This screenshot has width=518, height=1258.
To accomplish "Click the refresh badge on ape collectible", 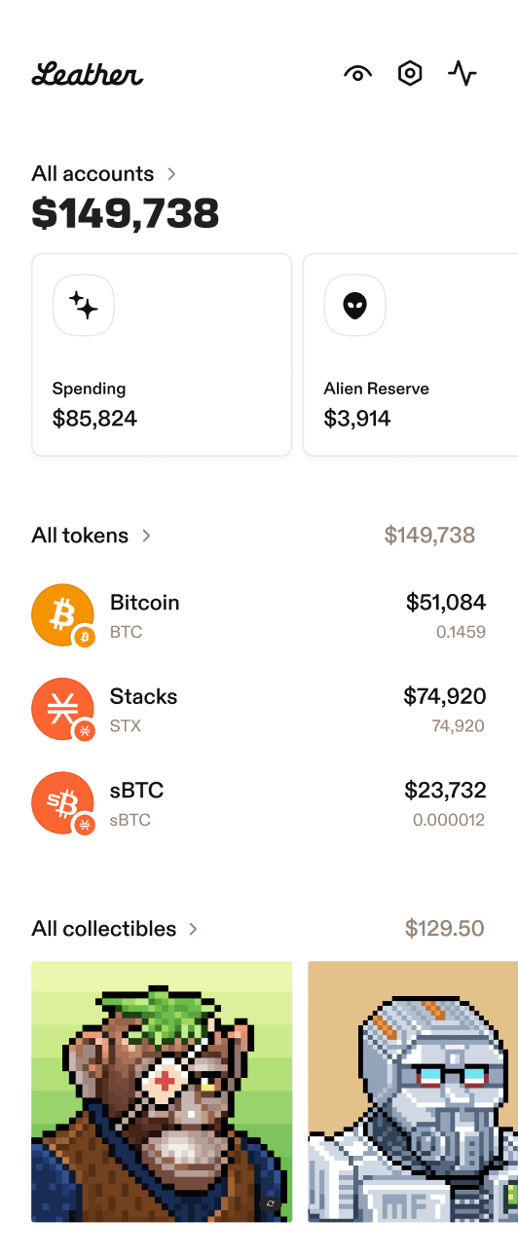I will (271, 1203).
